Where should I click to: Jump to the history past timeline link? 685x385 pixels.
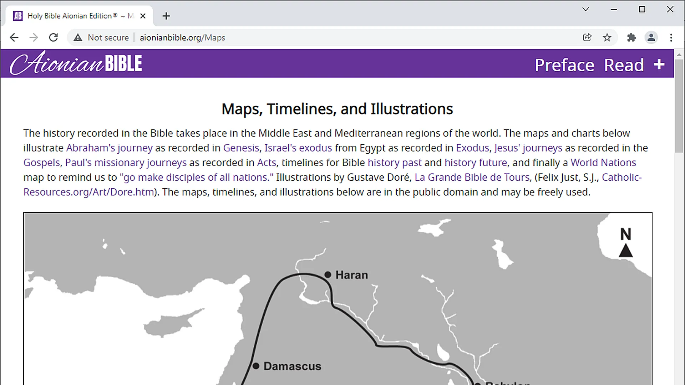pyautogui.click(x=395, y=163)
